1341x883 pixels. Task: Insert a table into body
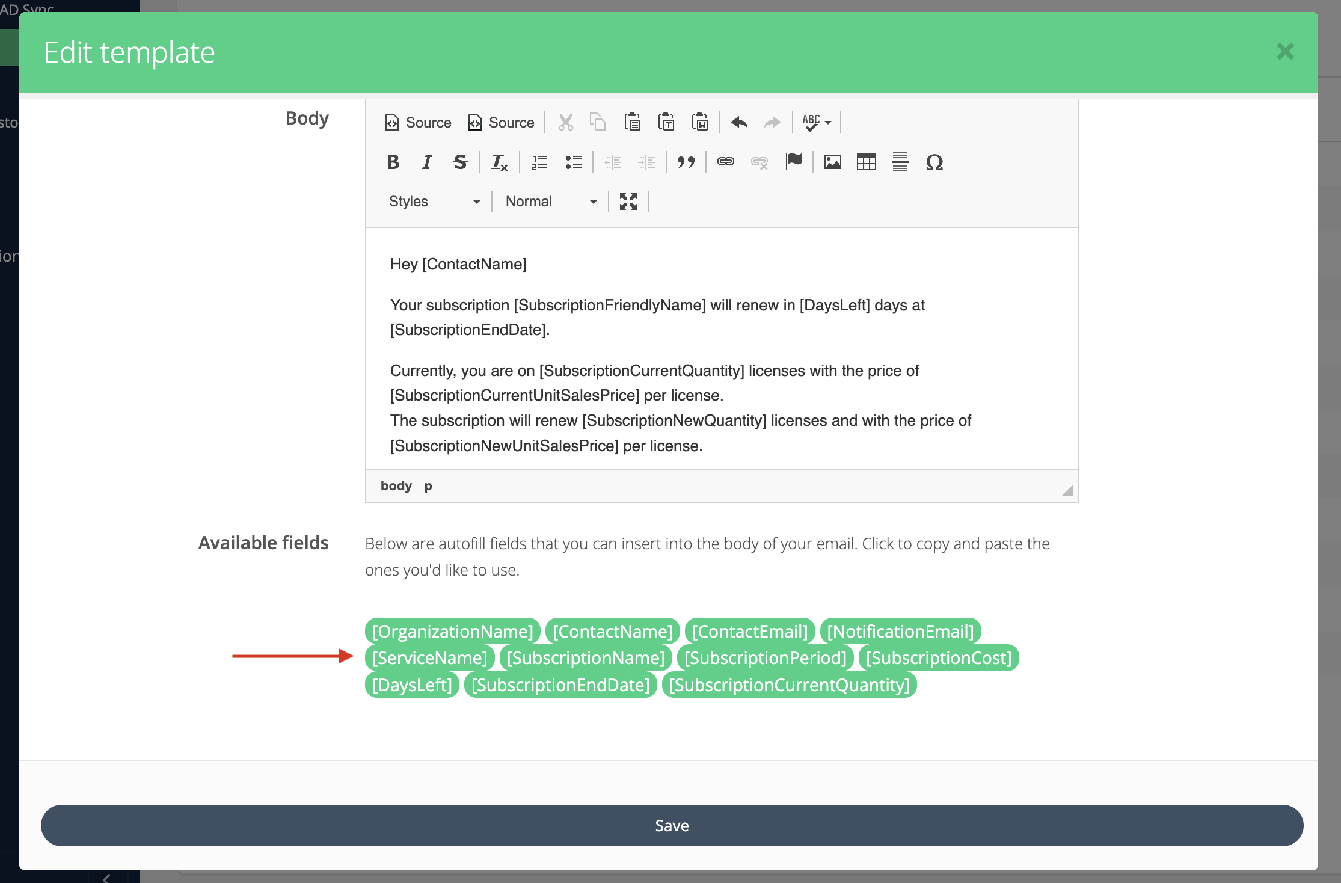click(x=866, y=162)
